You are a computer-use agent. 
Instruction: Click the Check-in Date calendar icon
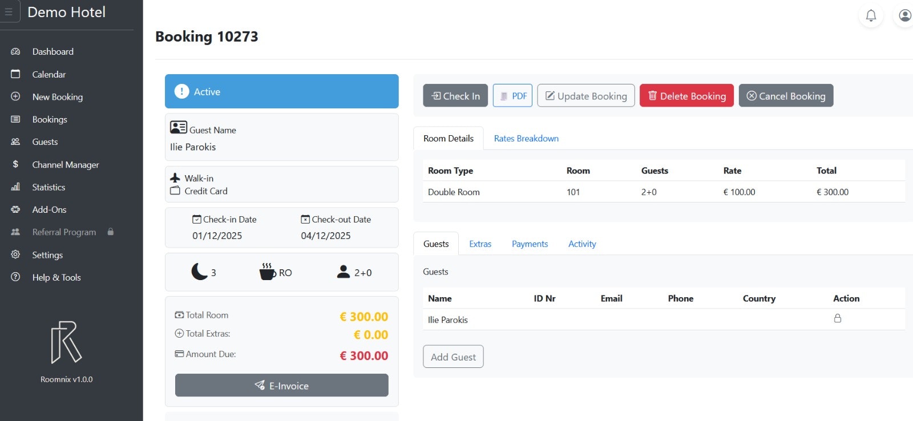(197, 219)
